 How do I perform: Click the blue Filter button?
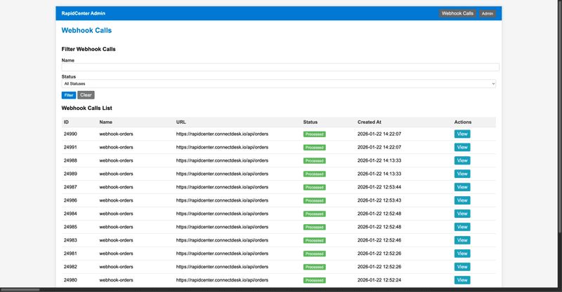[69, 95]
